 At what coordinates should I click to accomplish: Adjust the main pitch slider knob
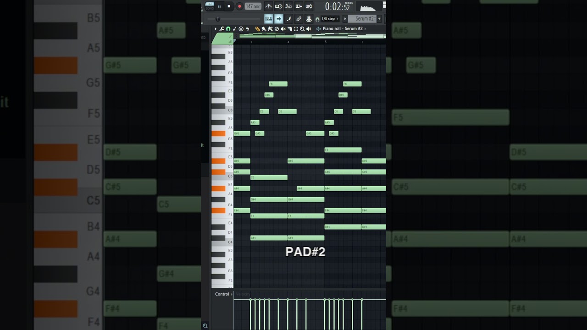coord(218,19)
